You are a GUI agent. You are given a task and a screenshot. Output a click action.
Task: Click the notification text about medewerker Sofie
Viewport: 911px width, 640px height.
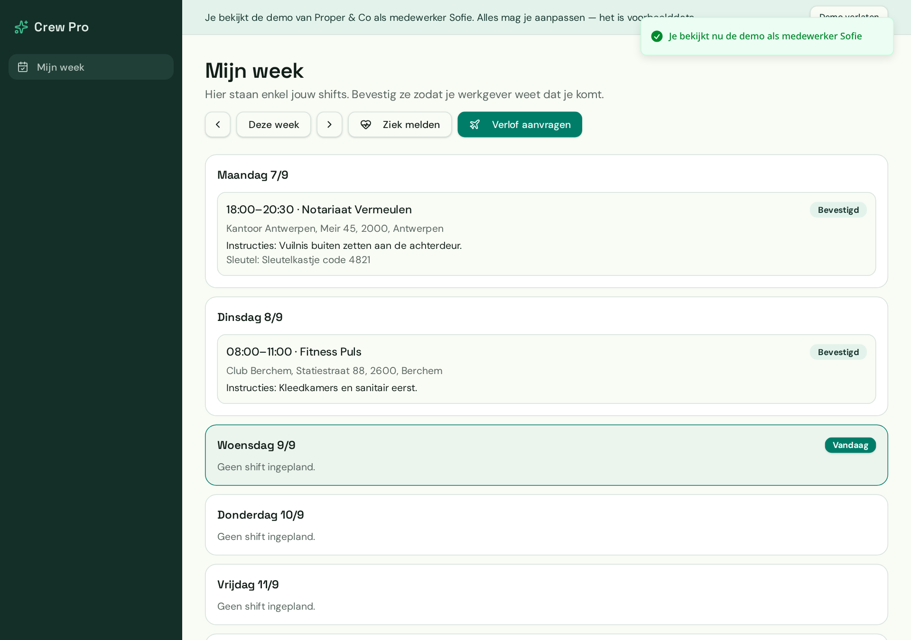pyautogui.click(x=765, y=36)
